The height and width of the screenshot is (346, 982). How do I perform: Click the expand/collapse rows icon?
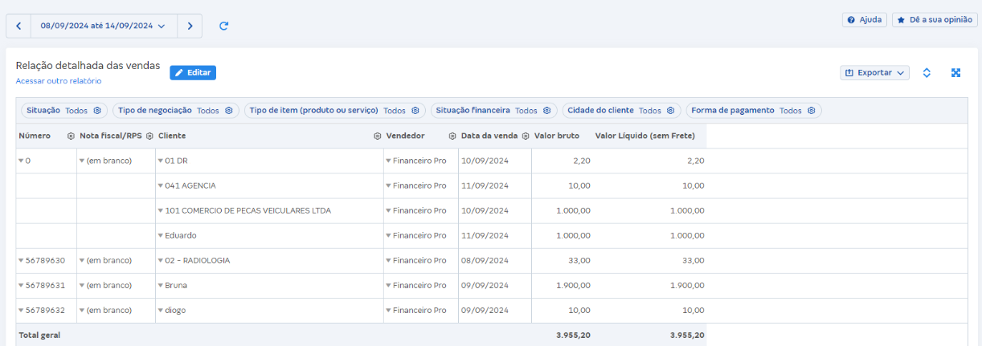tap(927, 73)
